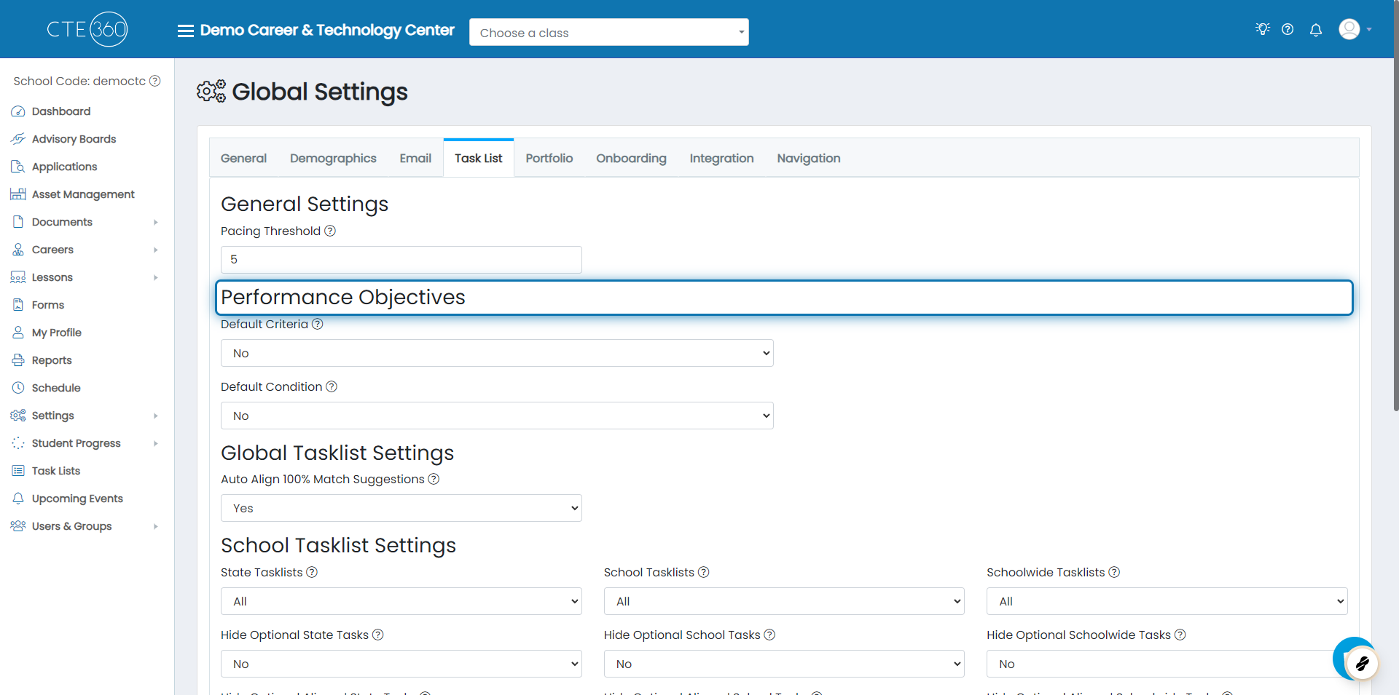Click the Pacing Threshold help icon
The height and width of the screenshot is (695, 1399).
[x=330, y=231]
